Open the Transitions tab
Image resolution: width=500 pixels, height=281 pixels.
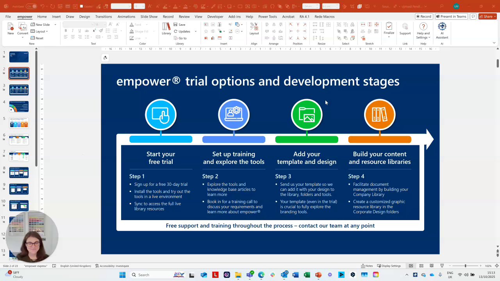tap(104, 16)
